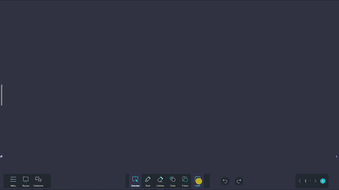The height and width of the screenshot is (190, 339).
Task: Redo the last undone action
Action: (x=239, y=181)
